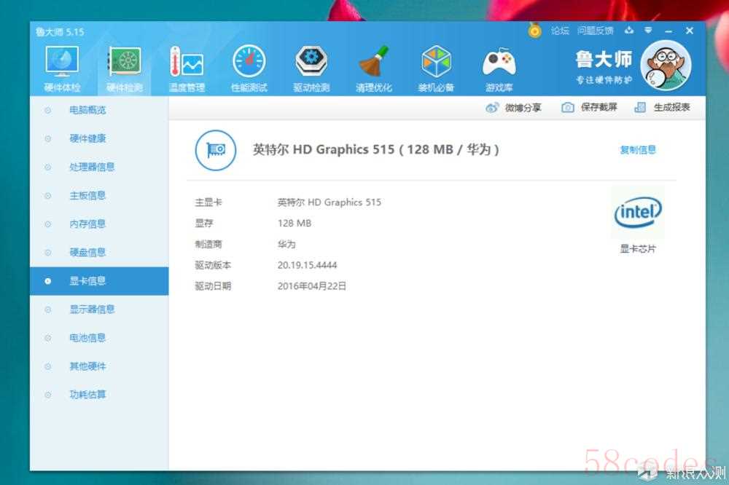Screen dimensions: 729x485
Task: Select 显示器信息 in sidebar
Action: (99, 309)
